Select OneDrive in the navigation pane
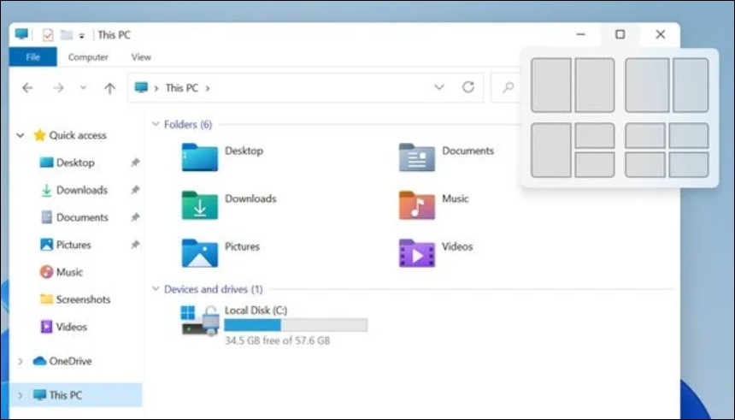Viewport: 735px width, 420px height. (62, 361)
